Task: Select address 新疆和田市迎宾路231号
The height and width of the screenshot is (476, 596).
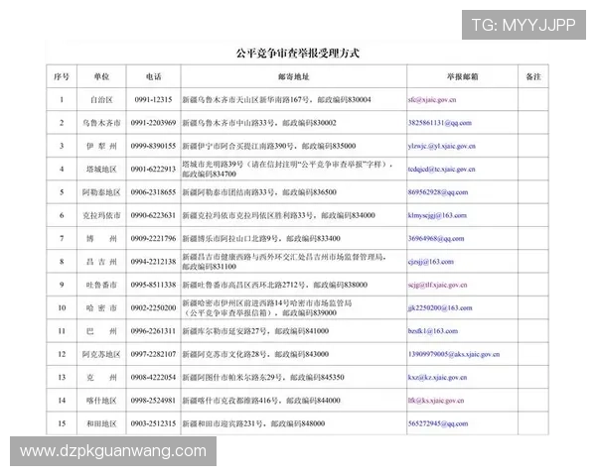Action: (223, 424)
